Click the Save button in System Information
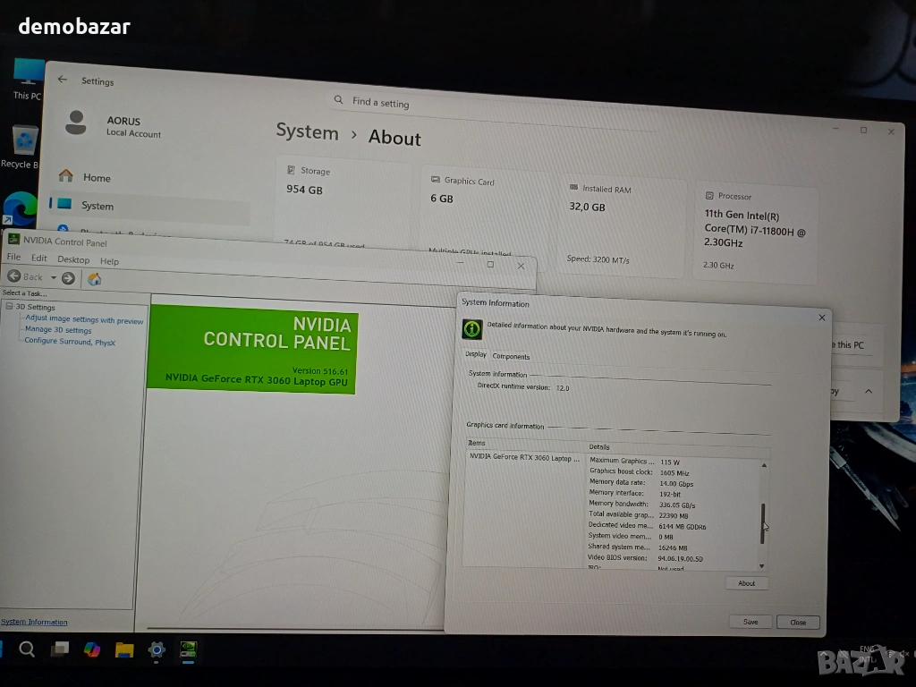Image resolution: width=916 pixels, height=687 pixels. 750,622
